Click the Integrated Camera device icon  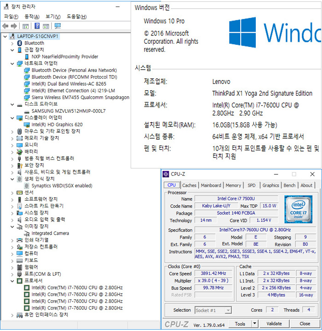coord(27,233)
